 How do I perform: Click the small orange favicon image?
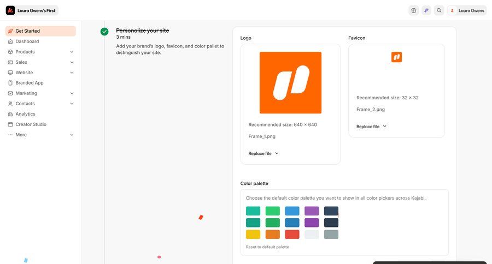(397, 57)
